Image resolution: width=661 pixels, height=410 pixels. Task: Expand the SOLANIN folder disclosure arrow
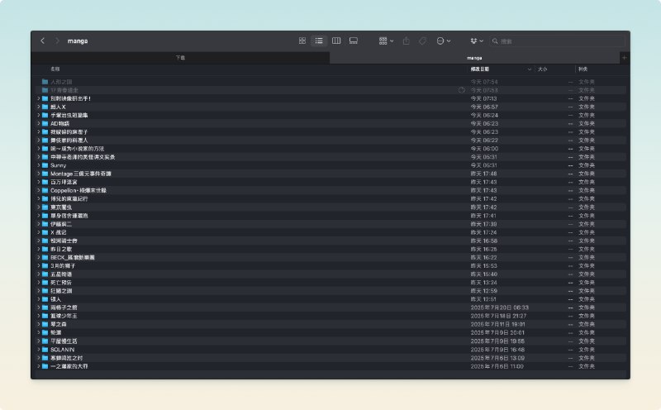point(38,349)
